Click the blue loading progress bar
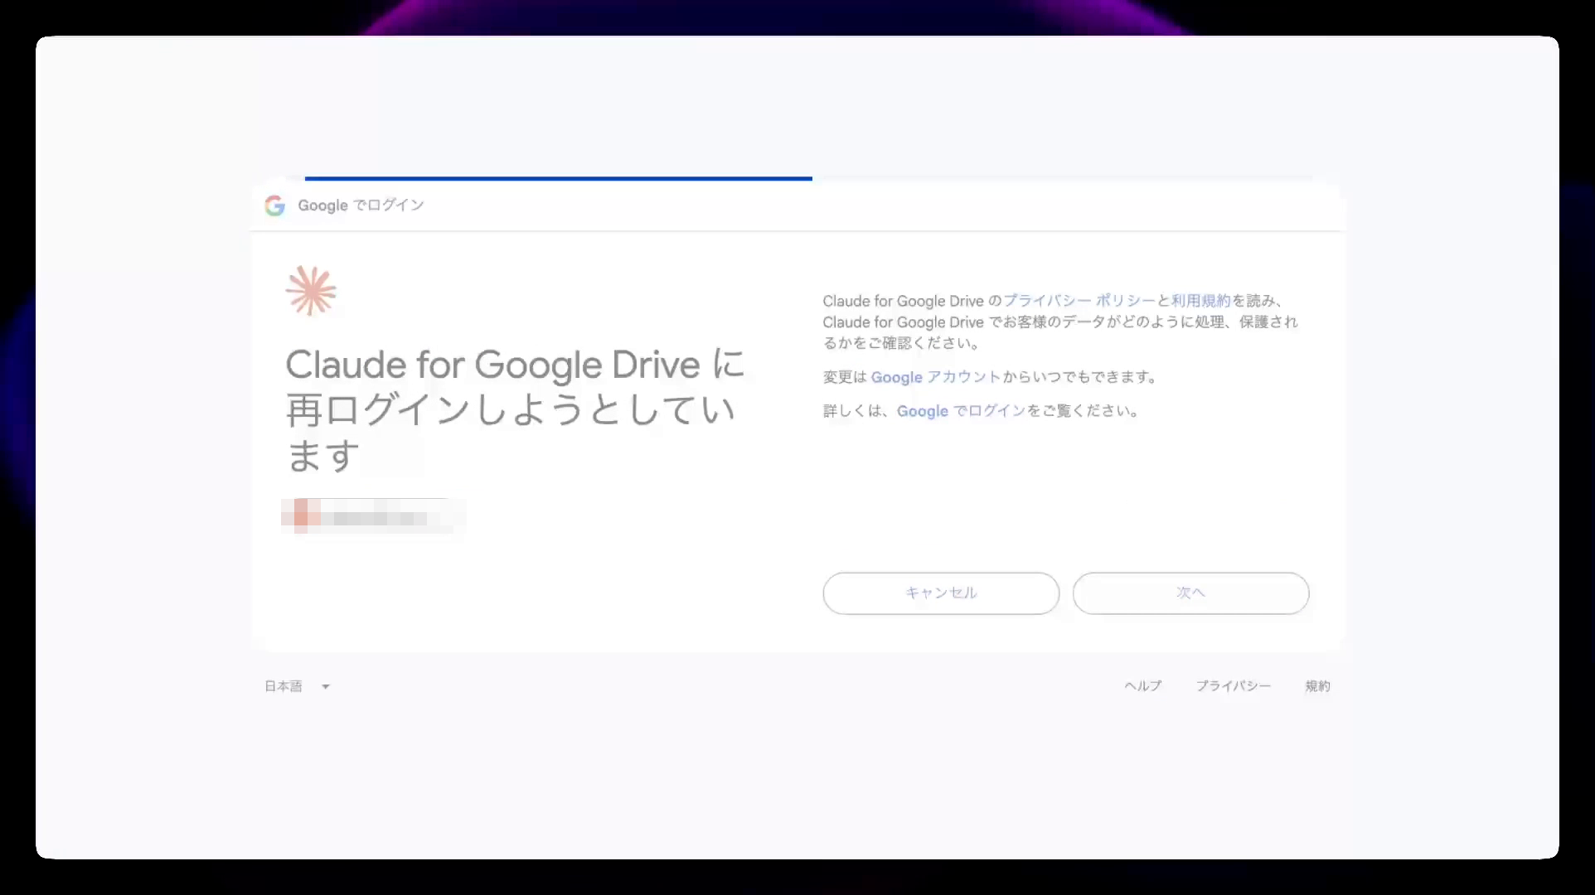 click(559, 178)
